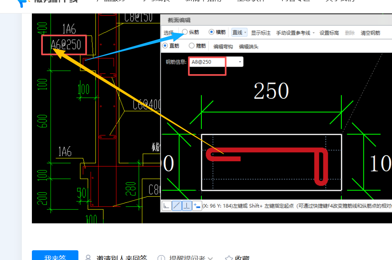Click the 250 dimension label in editor

[271, 91]
